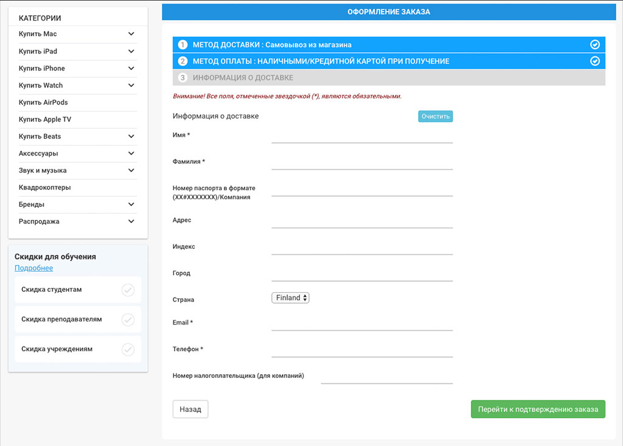Click step number 3 circle icon
The image size is (623, 446).
coord(183,78)
